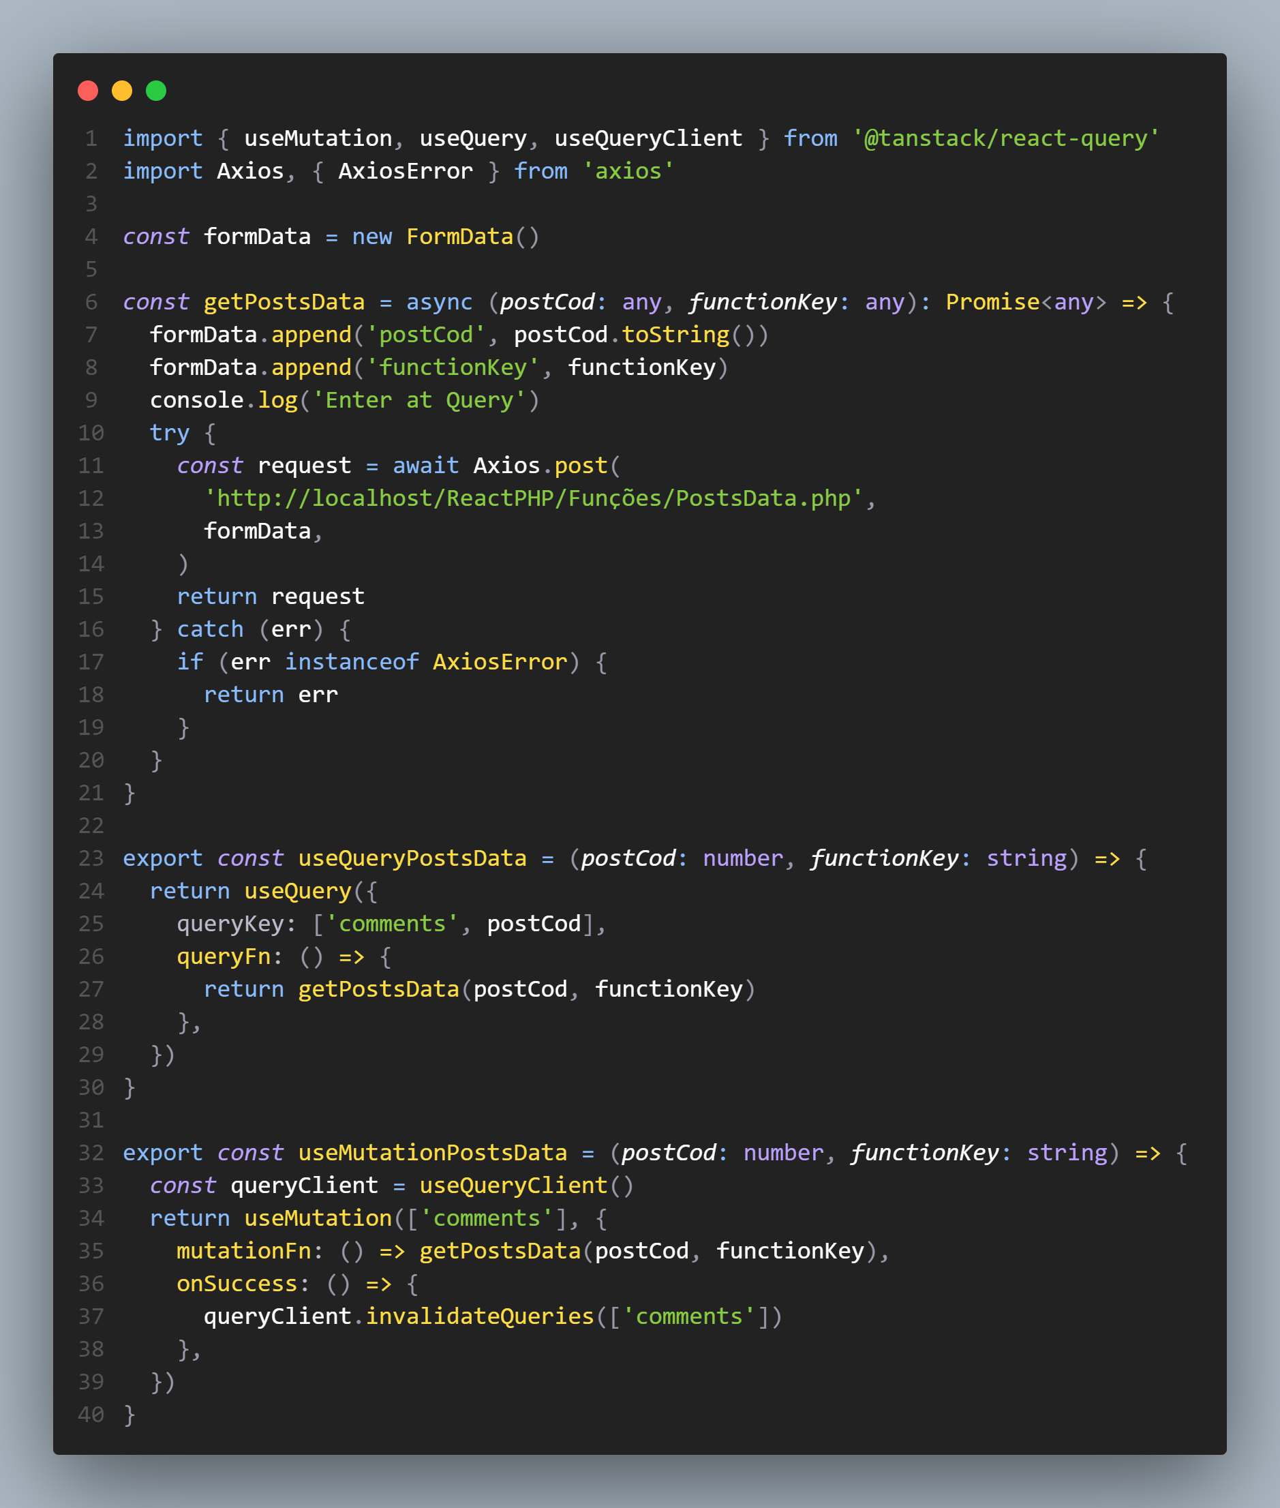Click the 'queryClient' variable on line 33
The width and height of the screenshot is (1280, 1508).
click(305, 1185)
